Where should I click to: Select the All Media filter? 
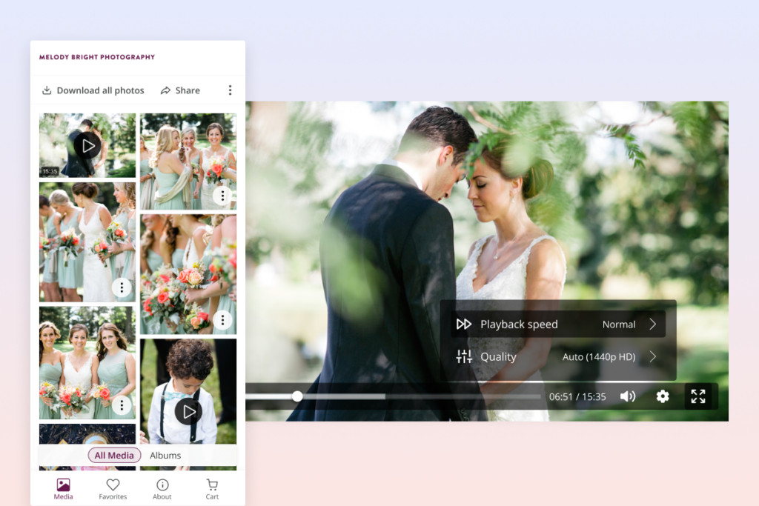click(x=114, y=455)
